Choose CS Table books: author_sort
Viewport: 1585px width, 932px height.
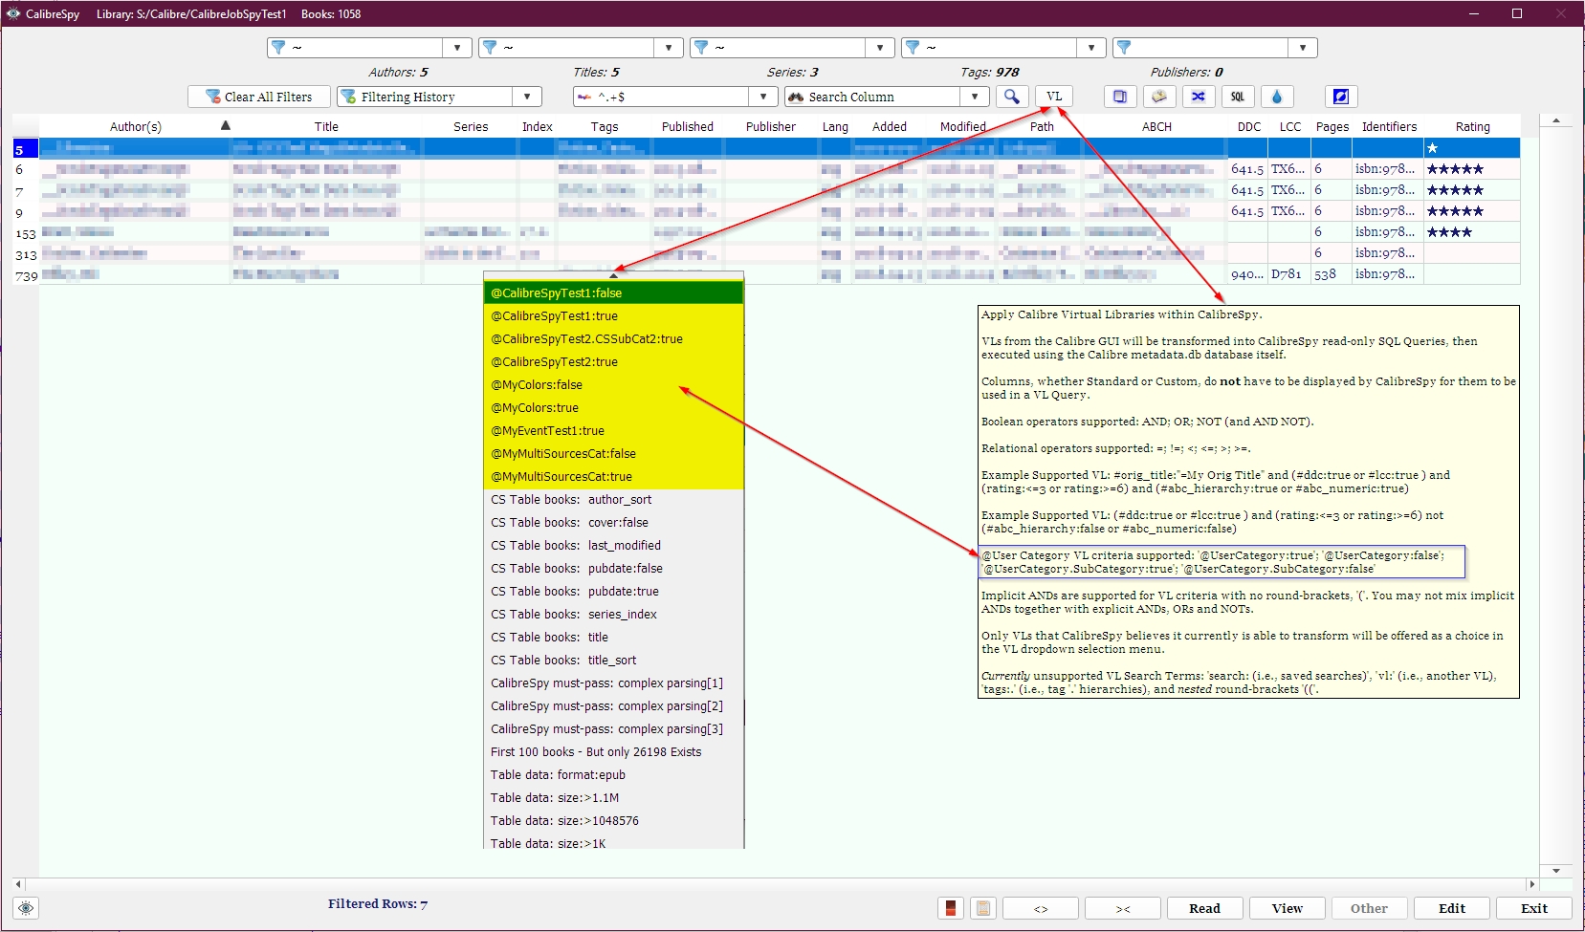pos(614,500)
